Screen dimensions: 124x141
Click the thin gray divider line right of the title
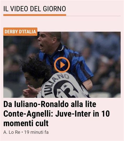click(x=93, y=16)
